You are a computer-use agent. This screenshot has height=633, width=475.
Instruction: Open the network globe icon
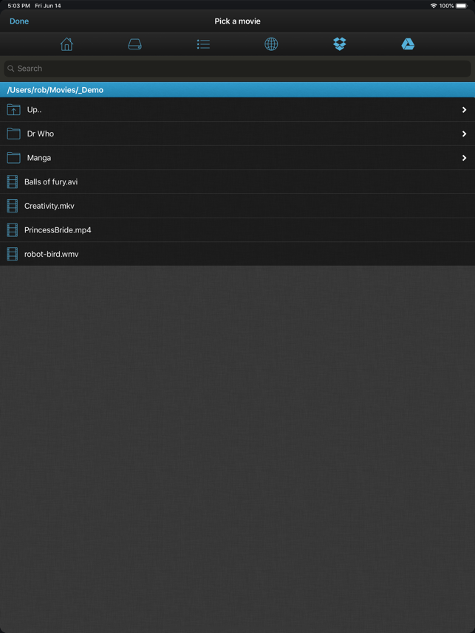coord(271,44)
